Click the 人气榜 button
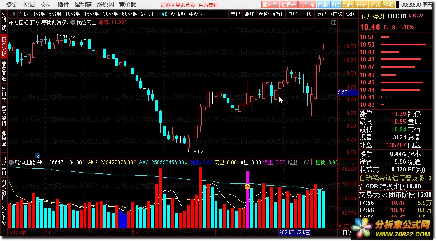Screen dimensions: 437x241 (307, 5)
